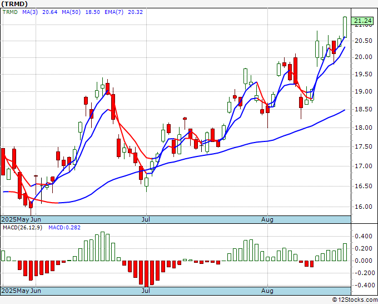Click the 2025May Jun label on MACD axis

tap(21, 291)
